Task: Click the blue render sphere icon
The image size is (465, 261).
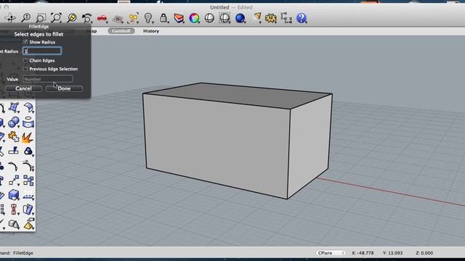Action: pos(240,18)
